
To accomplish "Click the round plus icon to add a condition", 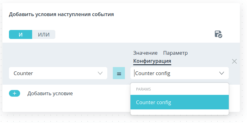I will tap(15, 93).
